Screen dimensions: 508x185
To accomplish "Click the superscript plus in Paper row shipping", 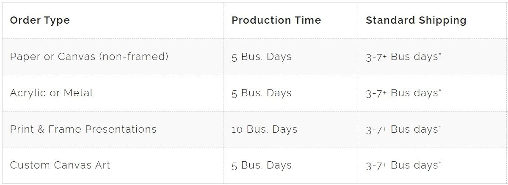I will coord(385,56).
